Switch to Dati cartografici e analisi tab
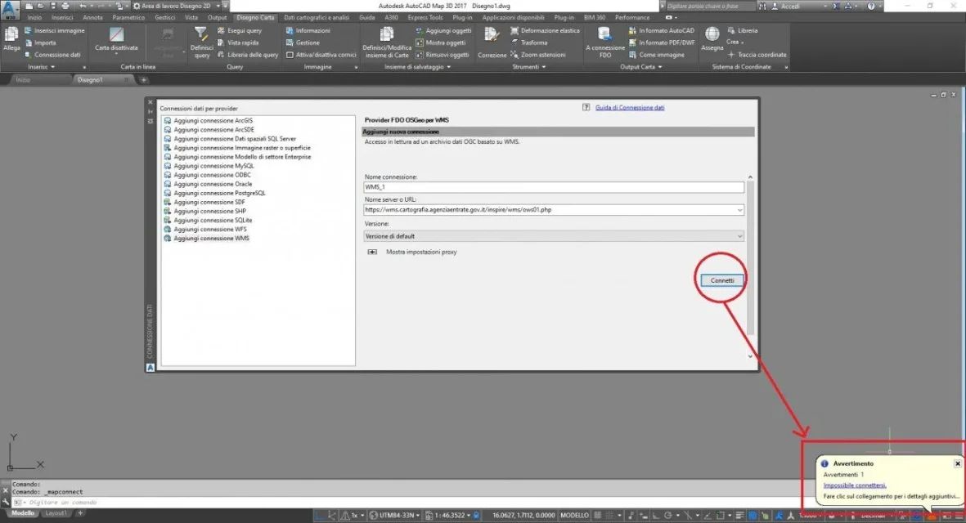The image size is (966, 523). click(x=316, y=18)
